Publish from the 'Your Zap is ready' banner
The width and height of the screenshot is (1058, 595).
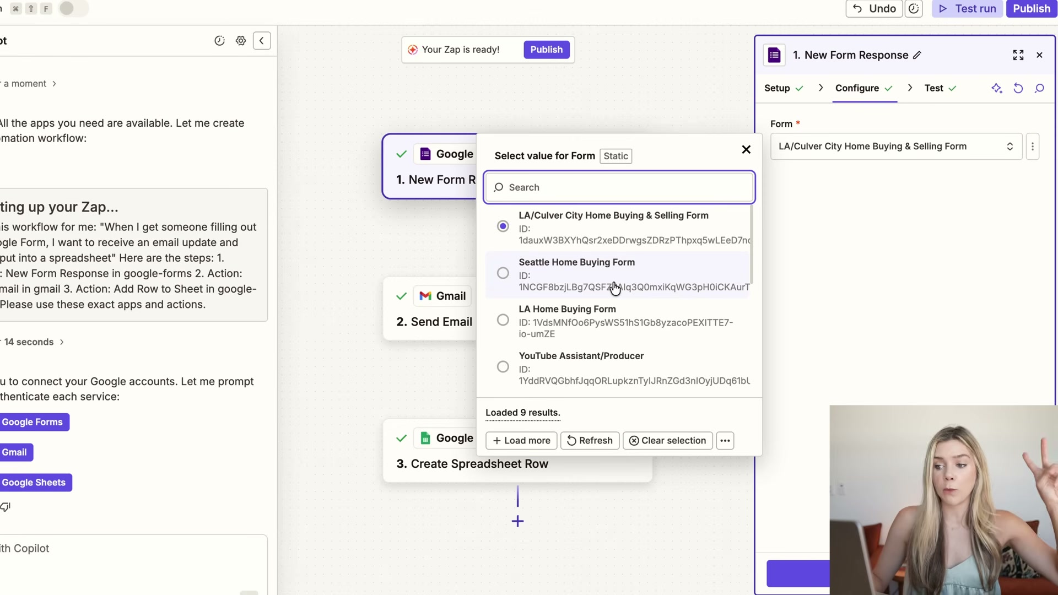point(546,50)
